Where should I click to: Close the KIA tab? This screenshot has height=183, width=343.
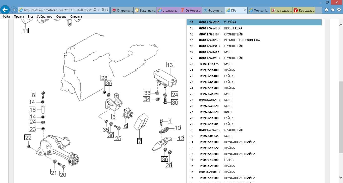[245, 10]
